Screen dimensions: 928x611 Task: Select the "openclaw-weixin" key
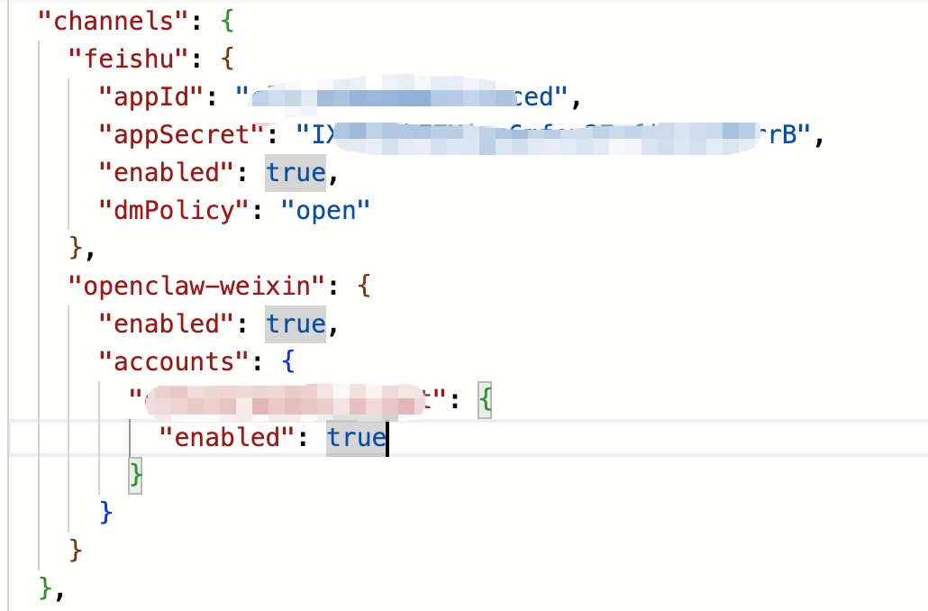click(196, 287)
